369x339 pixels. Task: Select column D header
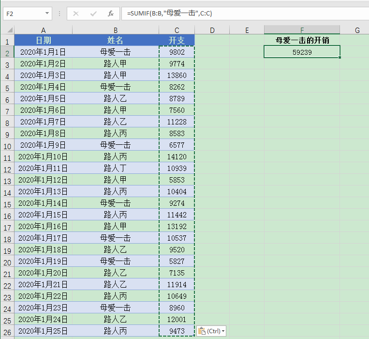212,30
